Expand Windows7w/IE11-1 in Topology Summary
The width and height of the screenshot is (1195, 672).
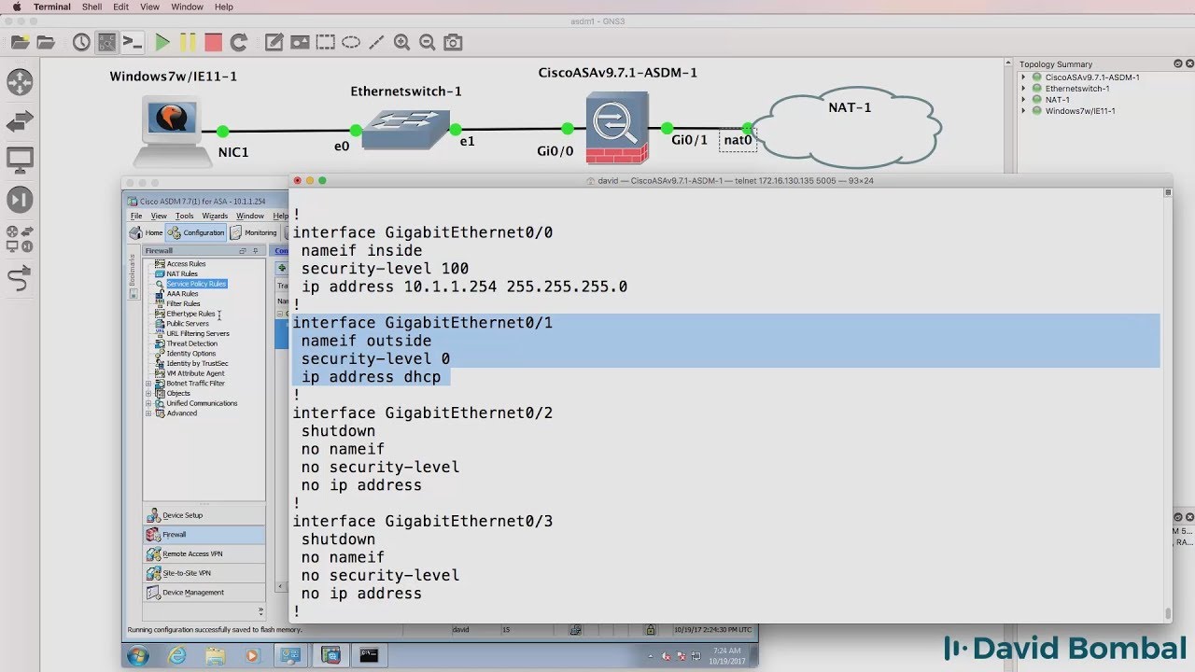(x=1024, y=111)
